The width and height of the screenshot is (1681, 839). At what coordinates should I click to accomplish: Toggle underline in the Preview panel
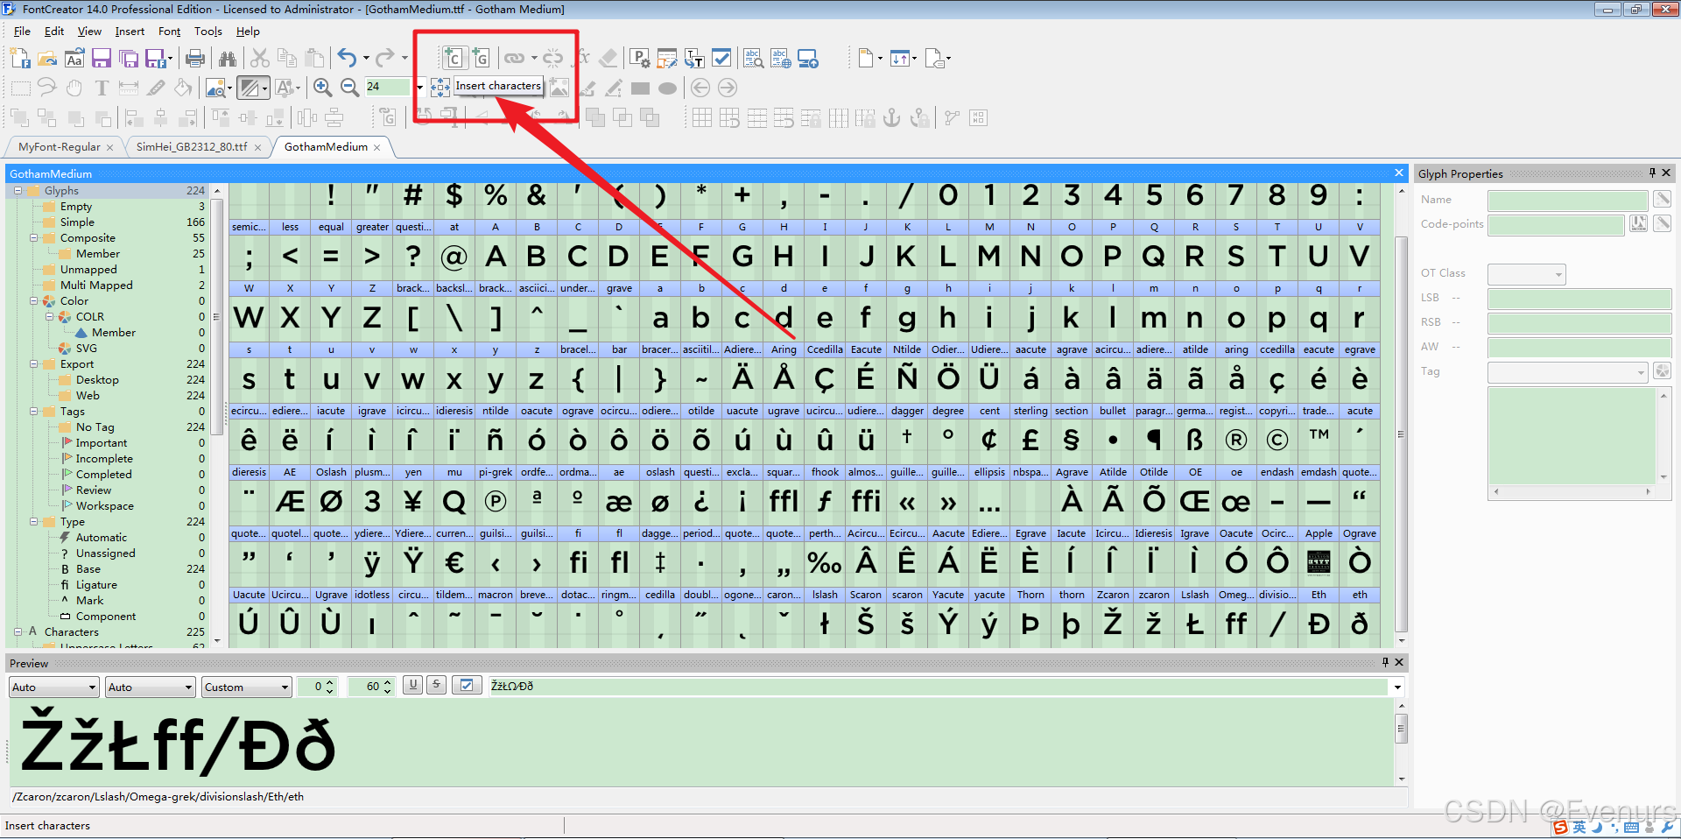coord(412,686)
